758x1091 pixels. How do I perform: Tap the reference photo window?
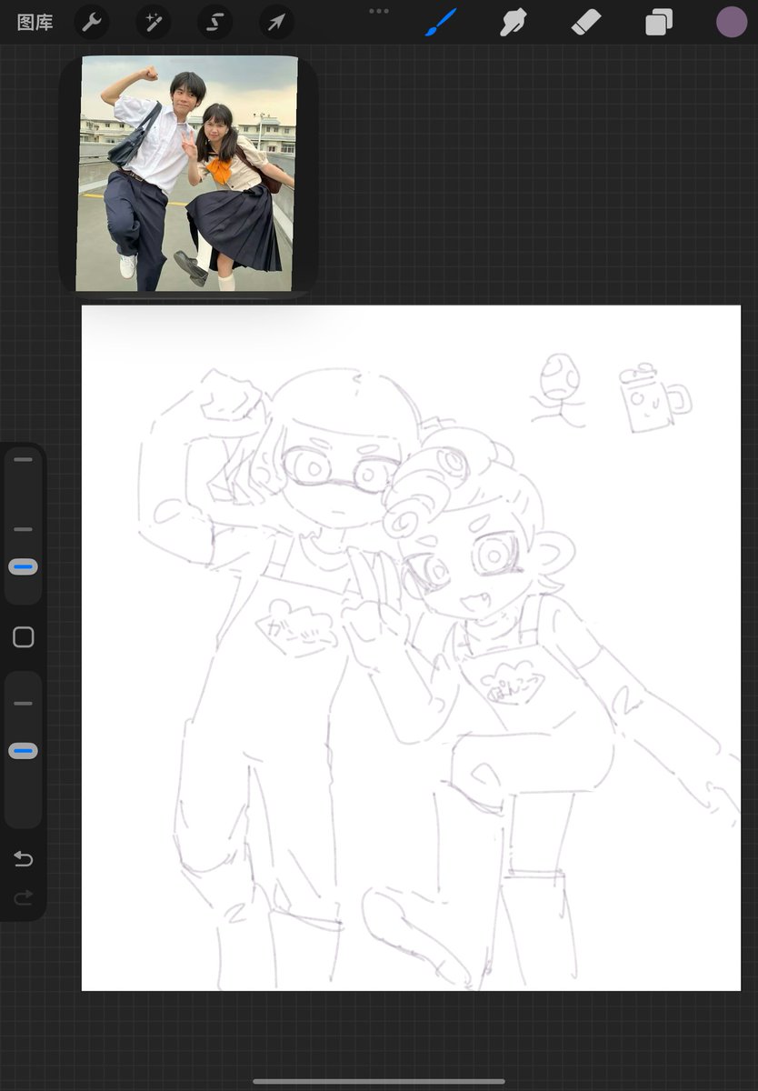[x=188, y=174]
